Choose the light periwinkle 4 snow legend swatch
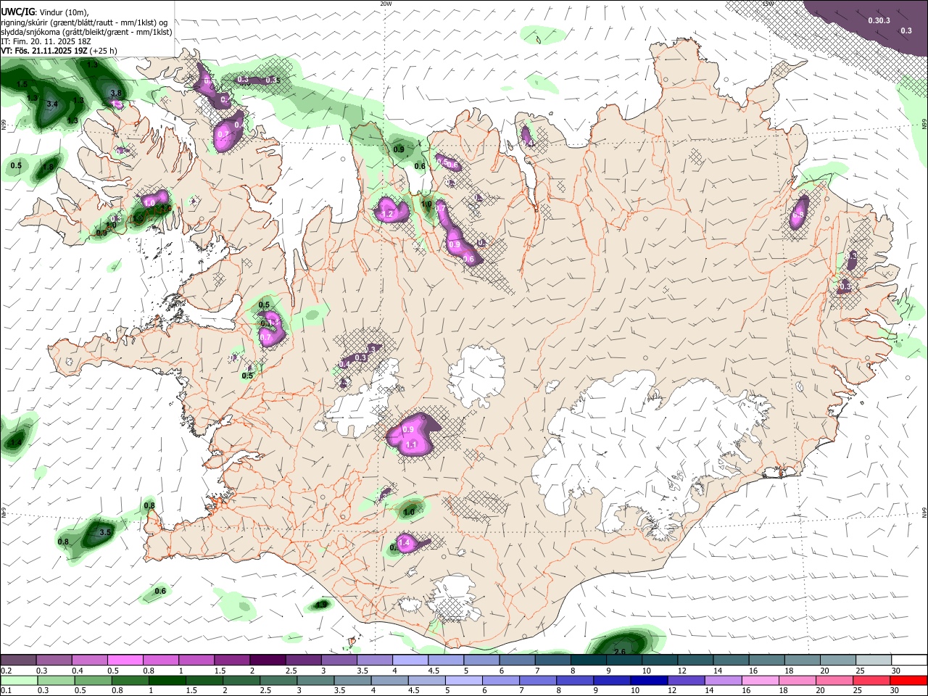The image size is (928, 696). [410, 660]
